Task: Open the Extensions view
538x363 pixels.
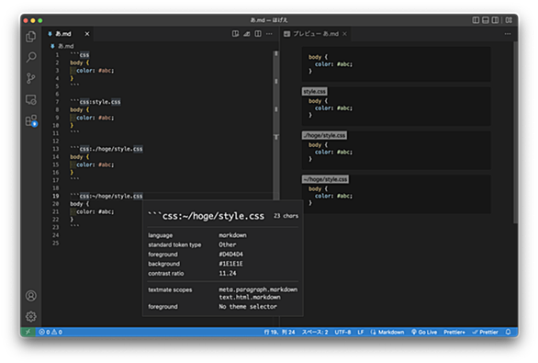Action: click(31, 121)
